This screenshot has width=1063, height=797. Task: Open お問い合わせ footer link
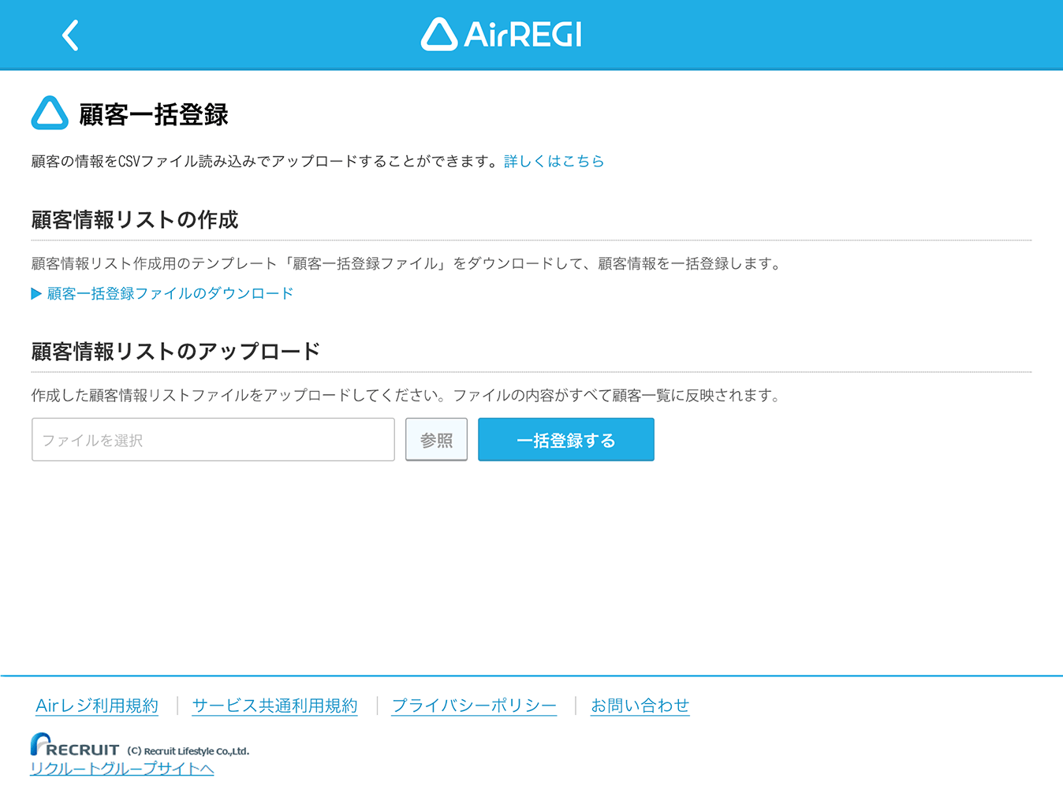640,706
